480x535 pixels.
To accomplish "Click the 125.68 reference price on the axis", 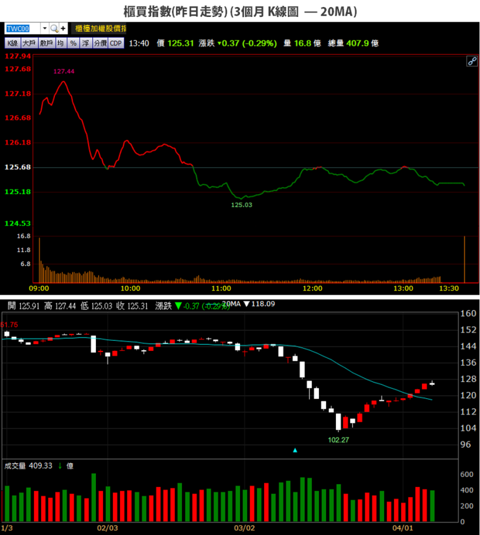I will pyautogui.click(x=18, y=167).
